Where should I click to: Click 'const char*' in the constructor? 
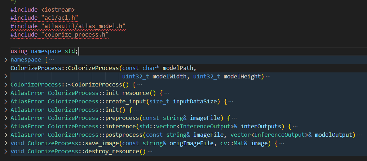coord(141,68)
